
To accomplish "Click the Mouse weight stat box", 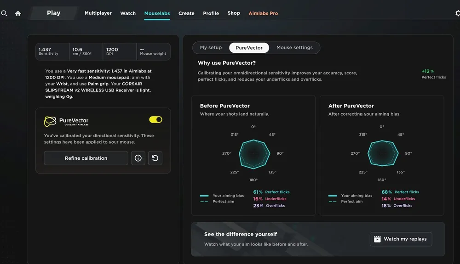I will (x=154, y=51).
